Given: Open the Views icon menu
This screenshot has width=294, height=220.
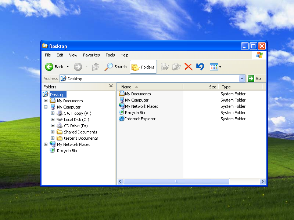Looking at the screenshot, I should (x=215, y=67).
